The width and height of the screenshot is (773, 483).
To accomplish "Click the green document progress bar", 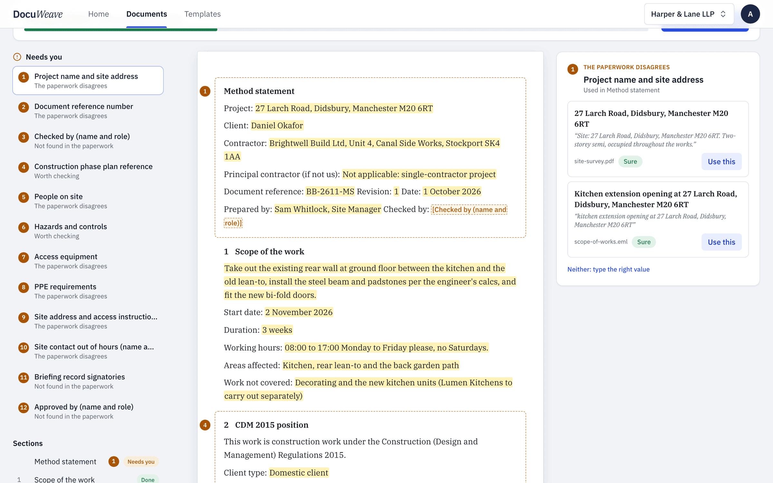I will (120, 30).
